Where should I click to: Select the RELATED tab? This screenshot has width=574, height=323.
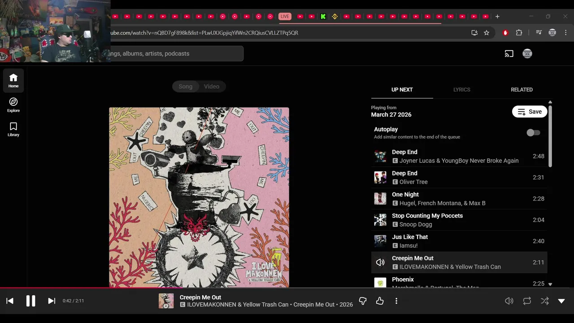point(522,90)
